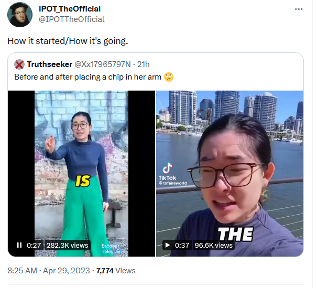Pause the left video at 0:27
This screenshot has height=288, width=318.
[19, 245]
